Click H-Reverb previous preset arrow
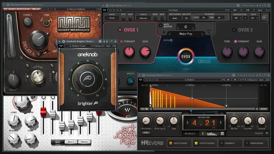 (228, 80)
